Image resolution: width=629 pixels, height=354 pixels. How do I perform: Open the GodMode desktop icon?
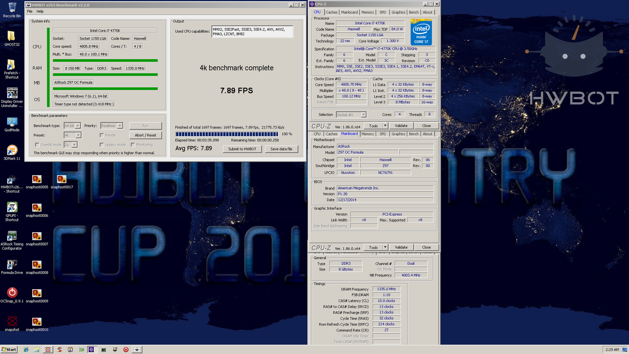12,124
